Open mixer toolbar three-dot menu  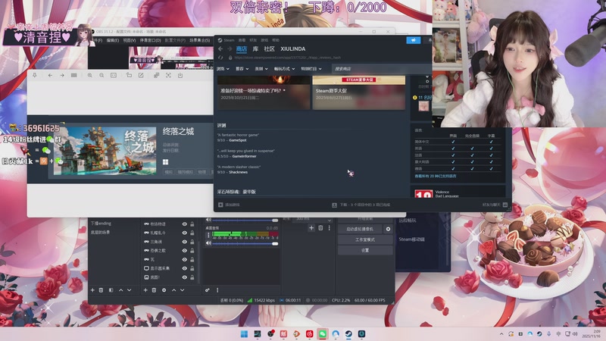217,290
